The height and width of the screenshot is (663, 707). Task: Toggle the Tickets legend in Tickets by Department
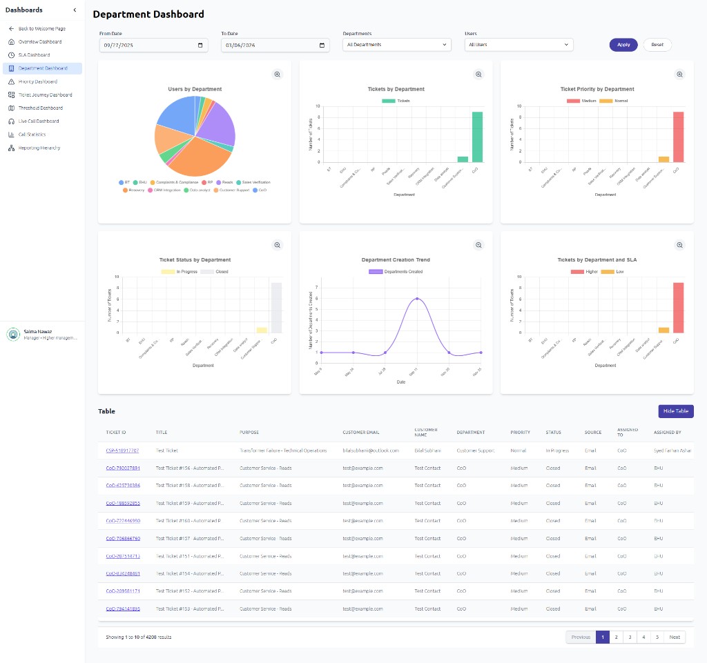[396, 101]
